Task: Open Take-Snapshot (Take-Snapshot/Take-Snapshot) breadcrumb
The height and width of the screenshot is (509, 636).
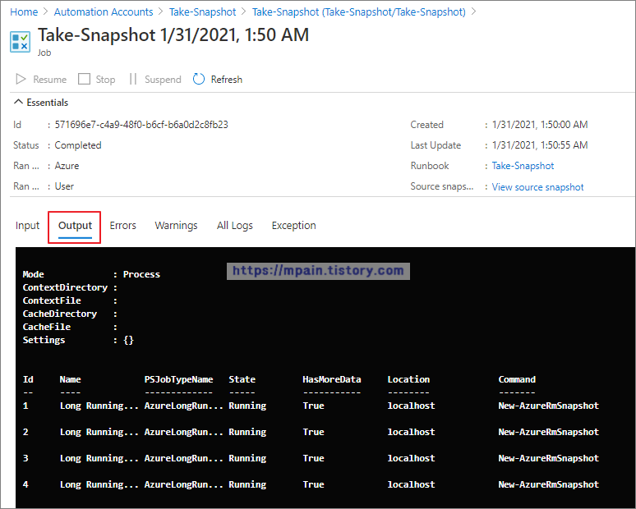Action: click(359, 12)
